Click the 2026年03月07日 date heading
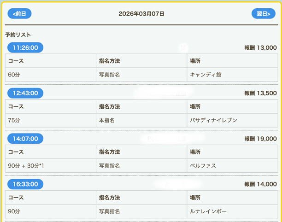The width and height of the screenshot is (282, 222). [x=141, y=14]
